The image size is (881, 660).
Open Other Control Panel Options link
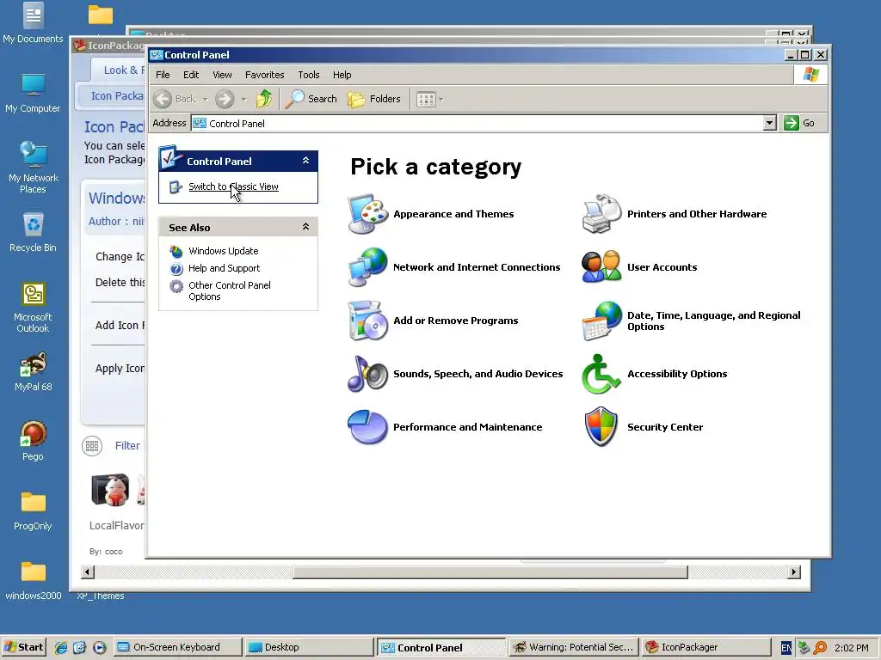(x=229, y=290)
